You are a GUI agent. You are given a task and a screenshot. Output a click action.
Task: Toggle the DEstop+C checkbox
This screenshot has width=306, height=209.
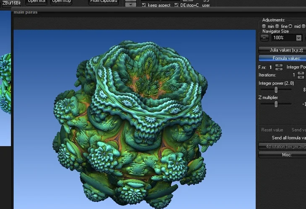(176, 5)
